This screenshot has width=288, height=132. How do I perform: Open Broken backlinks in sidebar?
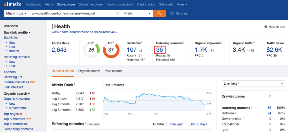click(x=14, y=51)
